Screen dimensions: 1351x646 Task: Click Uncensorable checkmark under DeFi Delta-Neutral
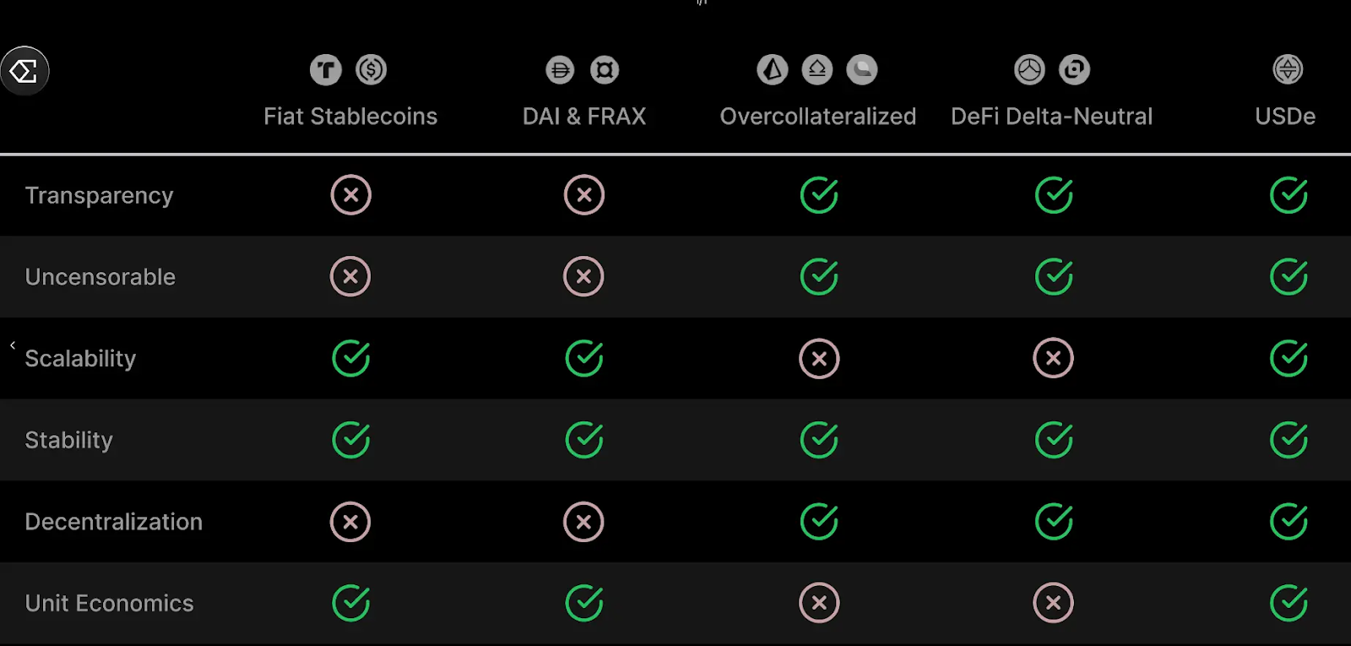[1054, 277]
